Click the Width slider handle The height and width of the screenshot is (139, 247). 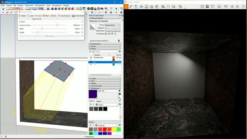pos(42,29)
